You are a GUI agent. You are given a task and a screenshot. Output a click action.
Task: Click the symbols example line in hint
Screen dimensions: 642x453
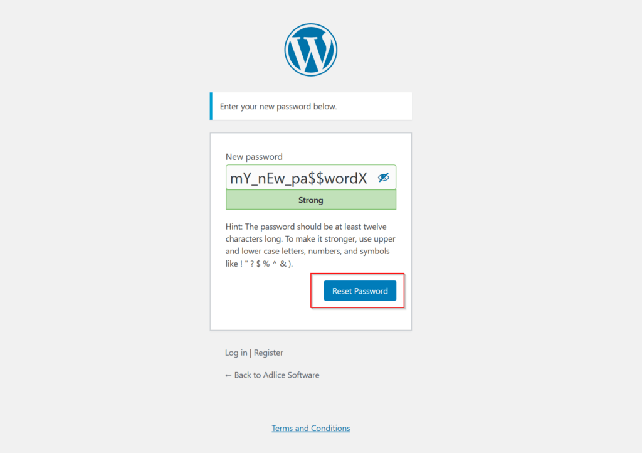pyautogui.click(x=259, y=264)
